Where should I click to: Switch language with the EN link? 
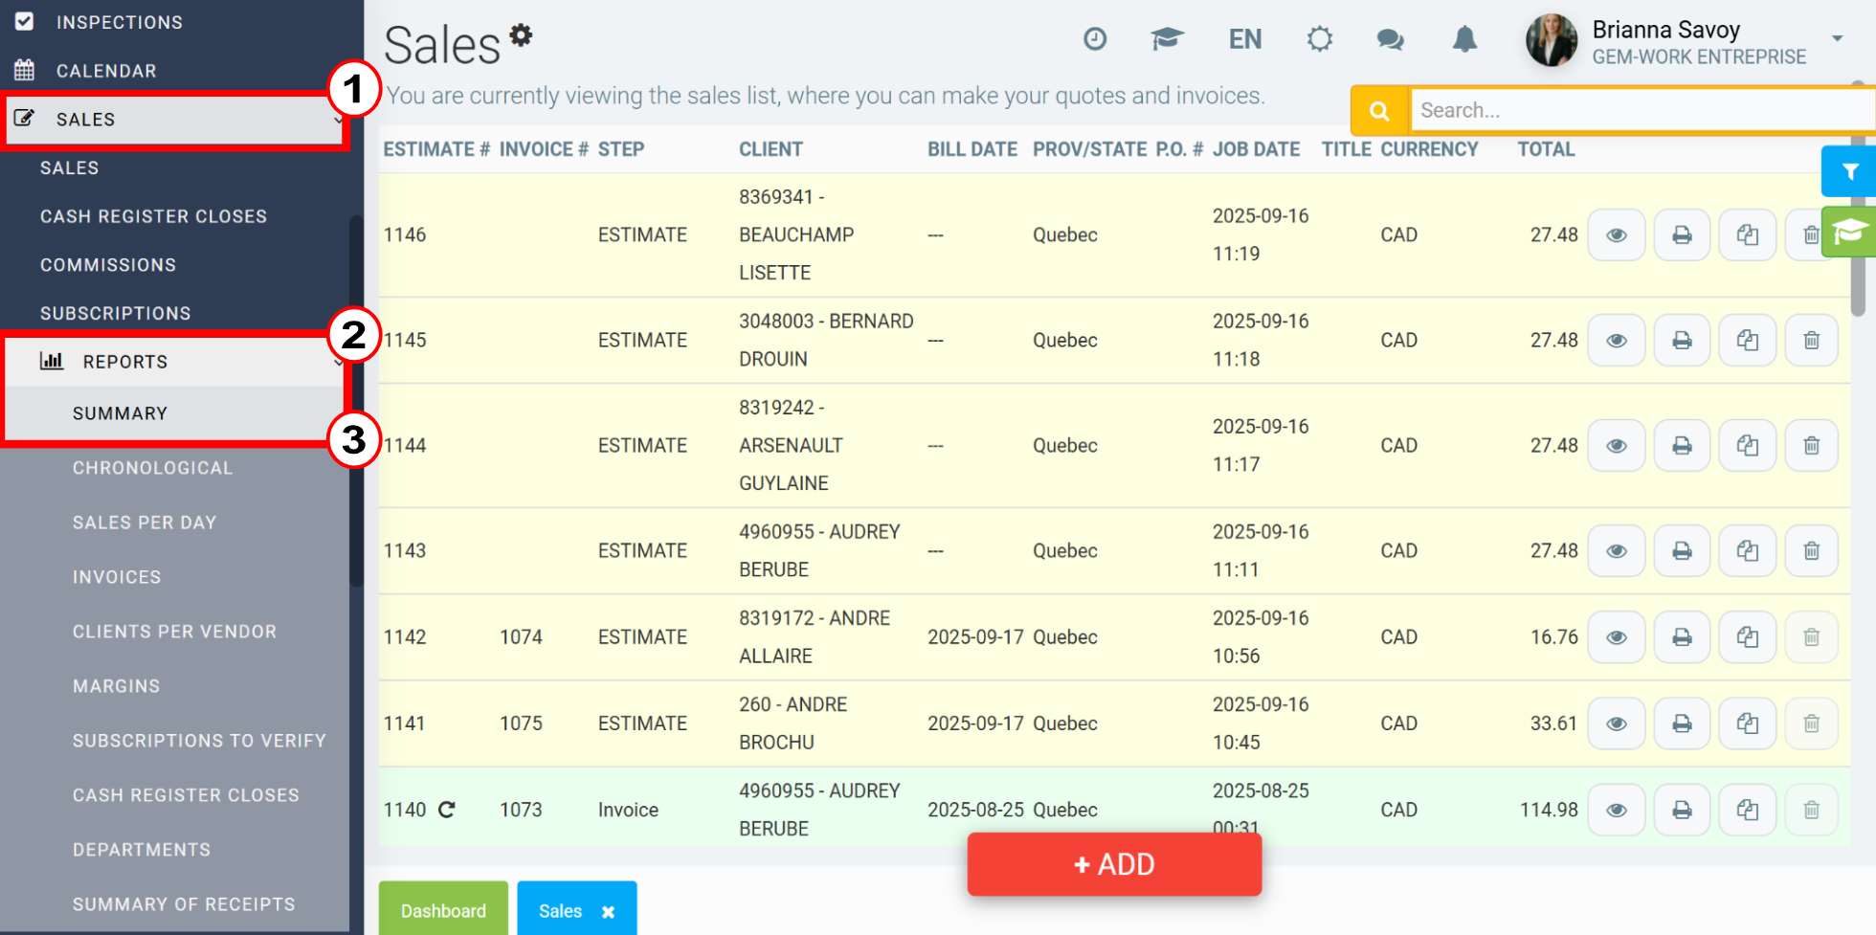pos(1245,39)
